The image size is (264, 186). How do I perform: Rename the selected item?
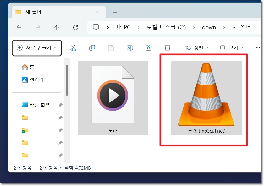(x=129, y=48)
